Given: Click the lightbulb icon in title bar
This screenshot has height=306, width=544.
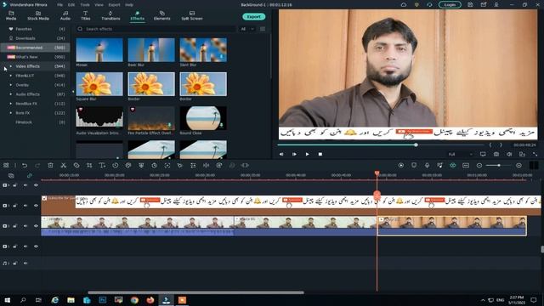Looking at the screenshot, I should point(416,5).
